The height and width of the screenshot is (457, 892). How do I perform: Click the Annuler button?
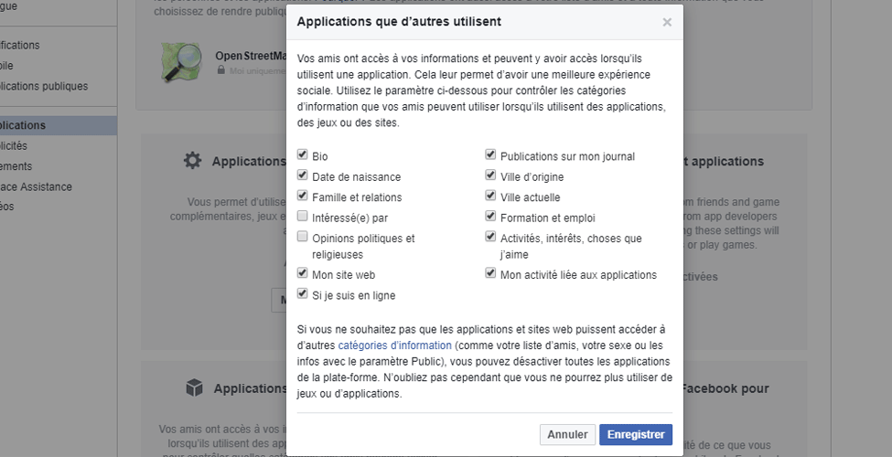(x=567, y=434)
